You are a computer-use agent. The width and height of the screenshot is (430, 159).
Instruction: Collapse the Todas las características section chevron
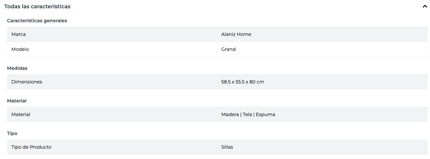[425, 6]
